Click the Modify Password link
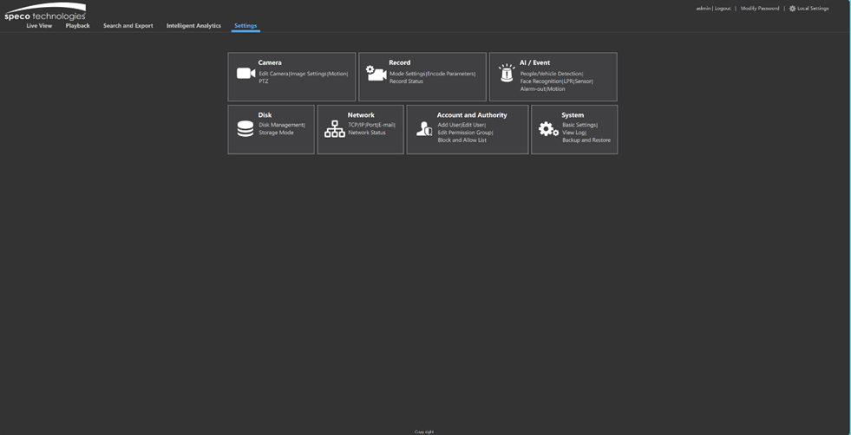This screenshot has height=435, width=851. click(x=760, y=9)
